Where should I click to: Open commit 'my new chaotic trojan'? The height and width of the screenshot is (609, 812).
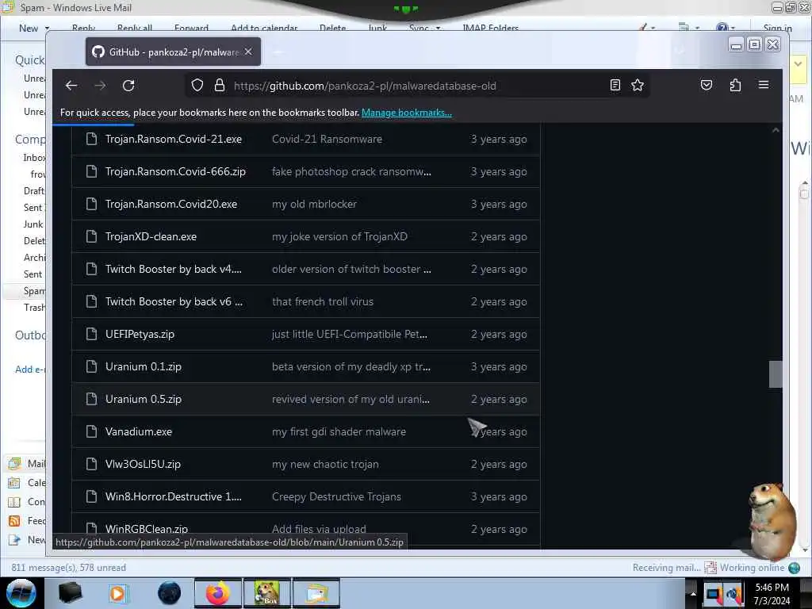(x=325, y=465)
